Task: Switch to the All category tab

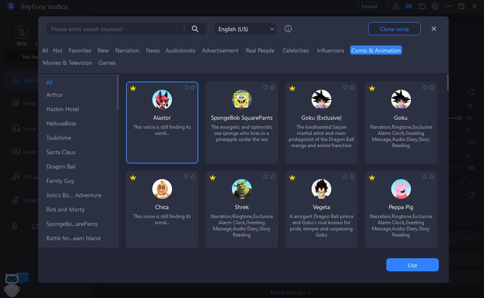Action: click(x=45, y=50)
